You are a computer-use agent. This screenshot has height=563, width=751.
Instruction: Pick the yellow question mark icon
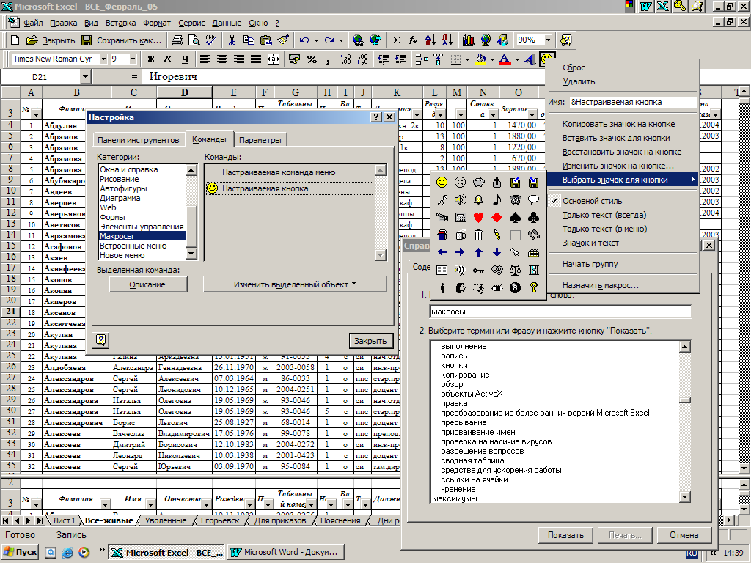coord(534,287)
